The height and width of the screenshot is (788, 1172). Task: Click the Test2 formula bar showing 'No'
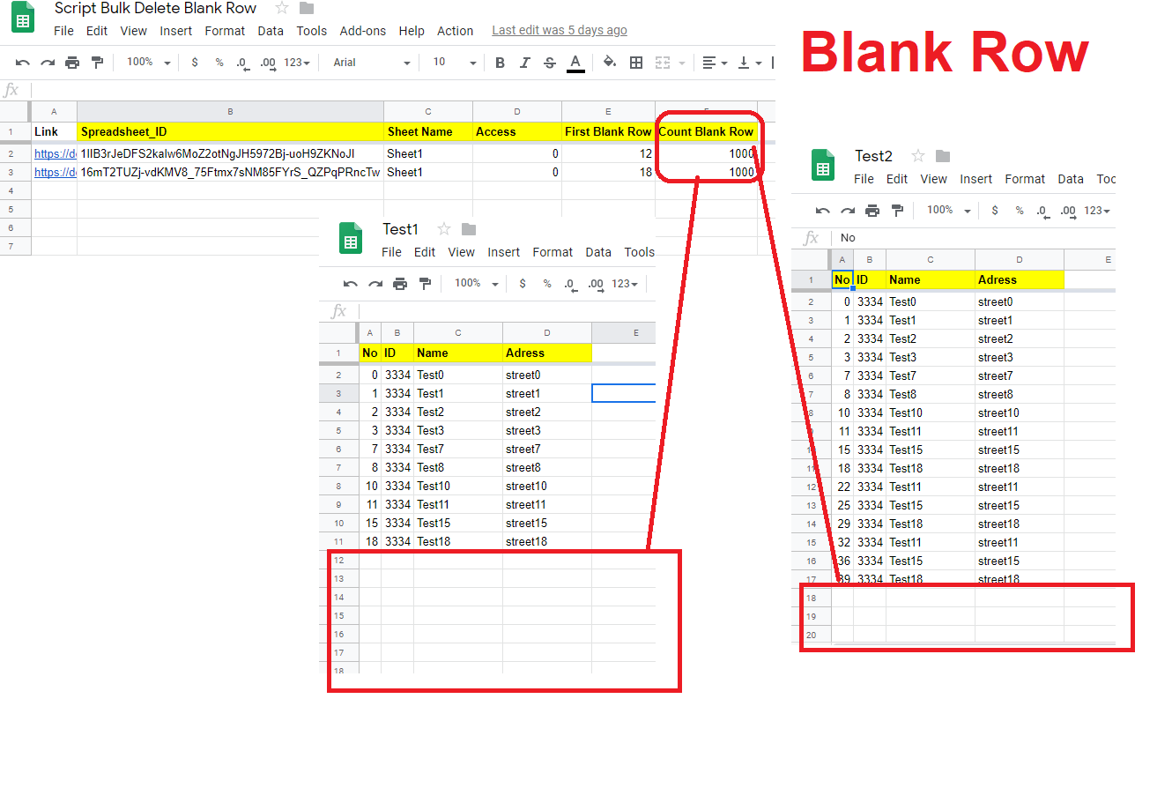click(974, 238)
